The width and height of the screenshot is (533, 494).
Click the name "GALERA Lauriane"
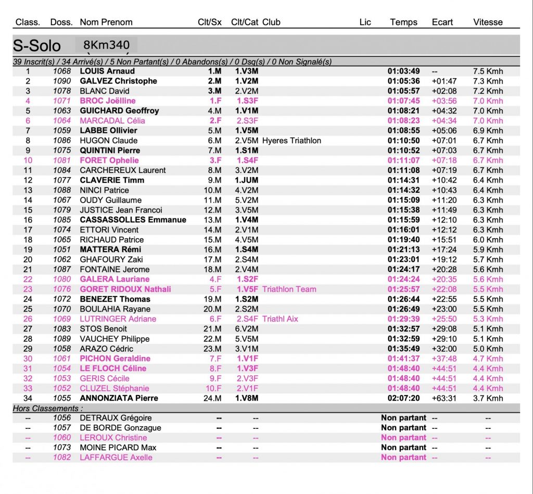[x=115, y=279]
